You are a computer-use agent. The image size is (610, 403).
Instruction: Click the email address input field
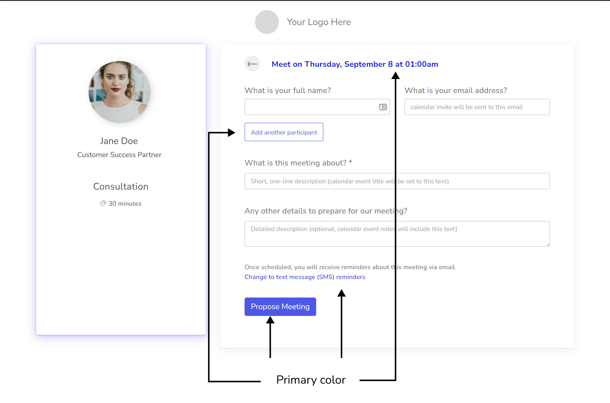[477, 107]
